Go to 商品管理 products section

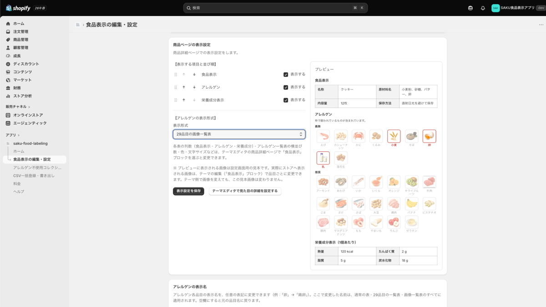pyautogui.click(x=20, y=40)
